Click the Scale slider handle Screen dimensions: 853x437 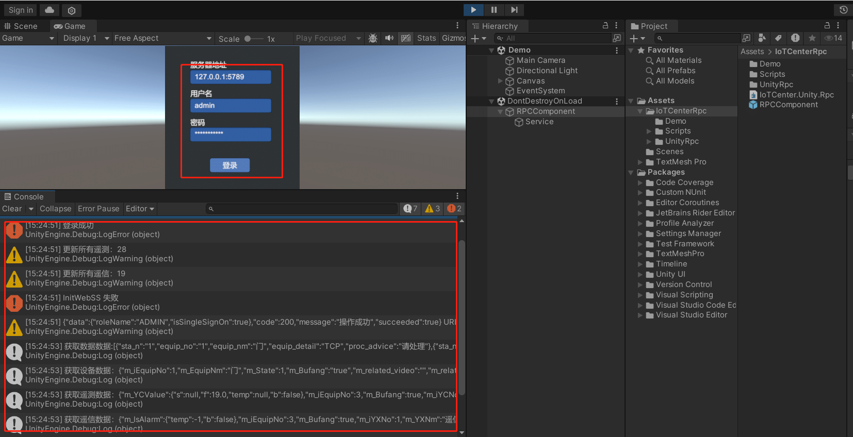[x=248, y=39]
